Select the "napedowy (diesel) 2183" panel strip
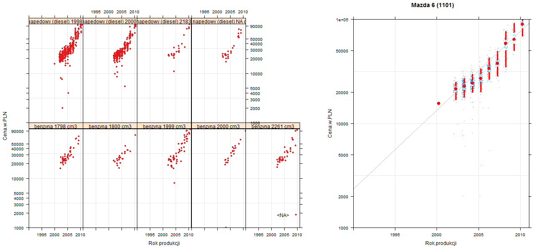The image size is (541, 250). (164, 21)
